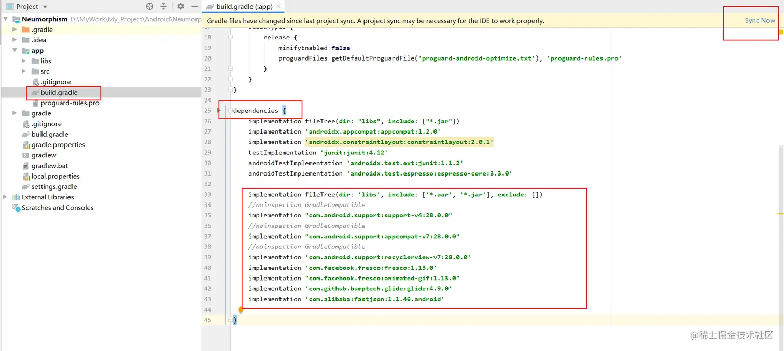Click the app module folder icon
The width and height of the screenshot is (784, 351).
26,51
